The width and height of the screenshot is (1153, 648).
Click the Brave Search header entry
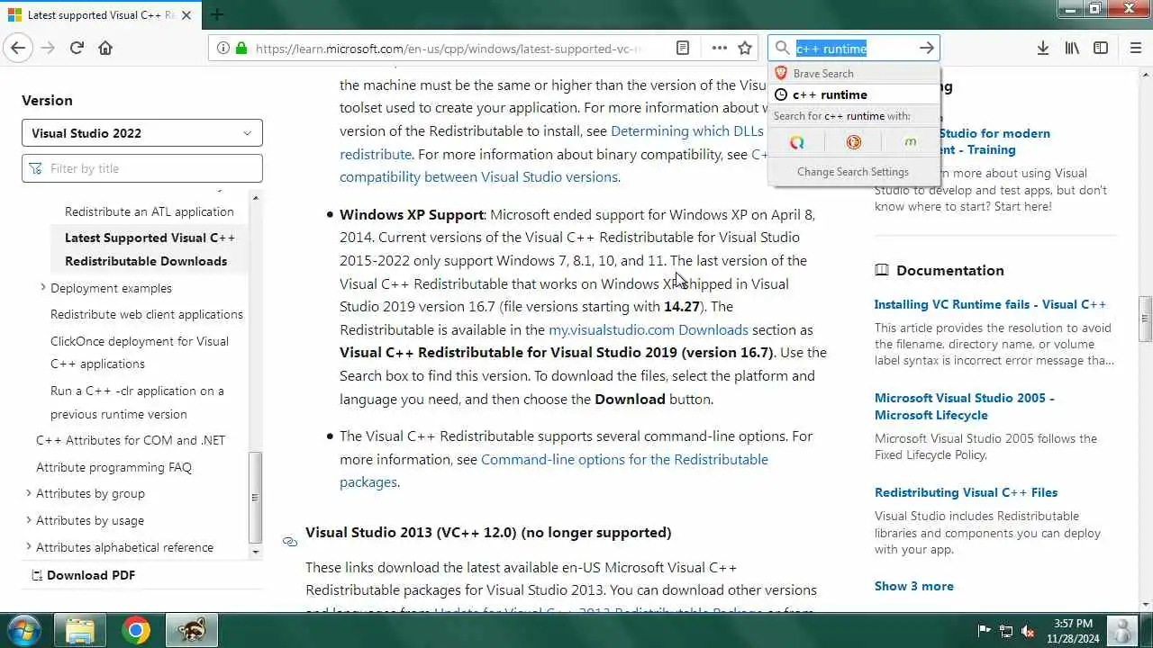click(x=853, y=74)
